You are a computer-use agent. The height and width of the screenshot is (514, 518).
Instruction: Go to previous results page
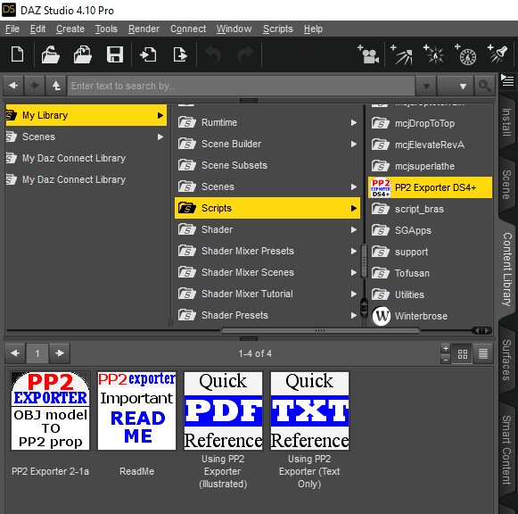click(15, 353)
